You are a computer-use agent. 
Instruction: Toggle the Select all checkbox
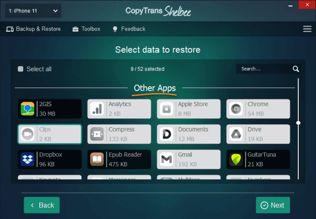(x=20, y=69)
